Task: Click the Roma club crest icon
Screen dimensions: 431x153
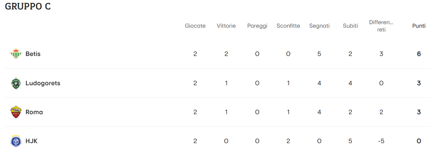Action: click(x=16, y=112)
